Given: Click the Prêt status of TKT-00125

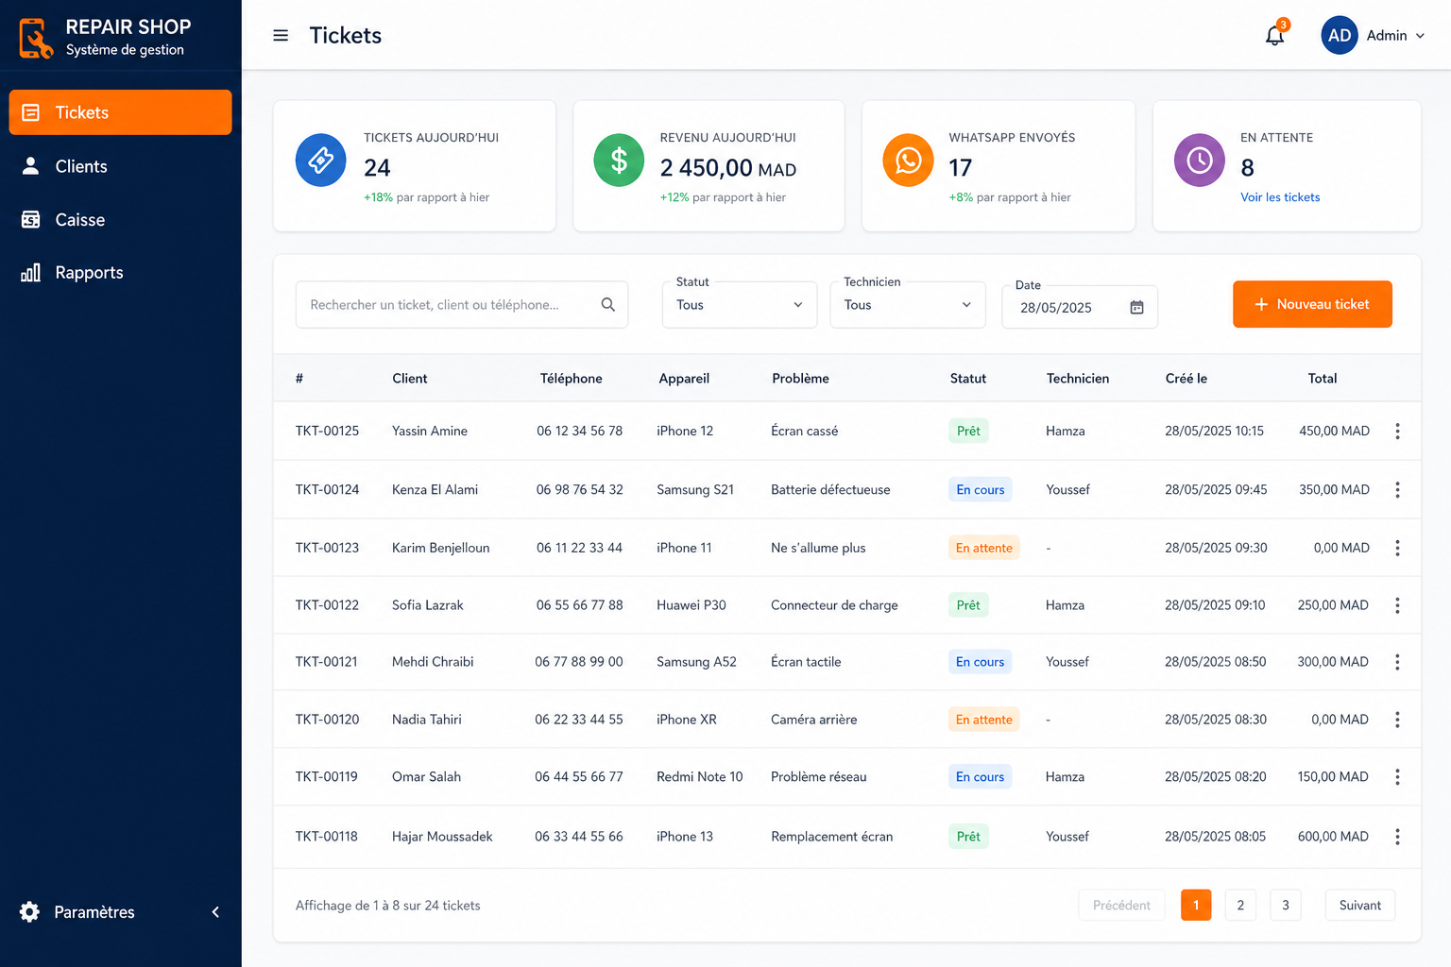Looking at the screenshot, I should tap(968, 431).
